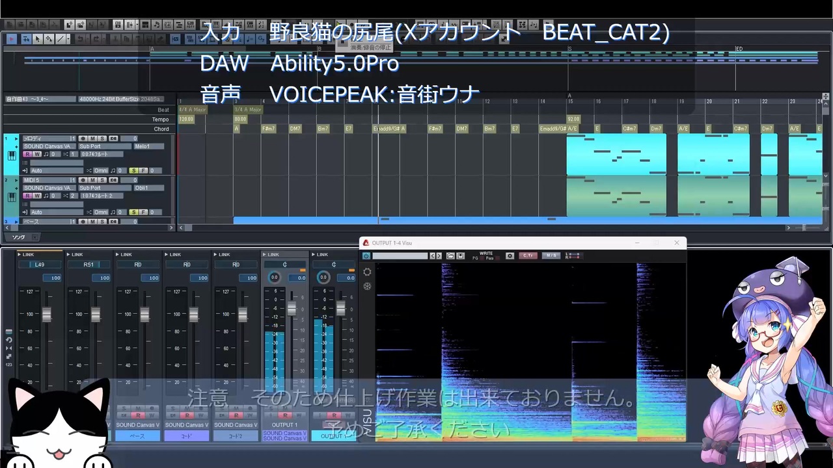The image size is (833, 468).
Task: Open the settings gear in OUTPUT 1-4 Visu window
Action: [x=510, y=256]
